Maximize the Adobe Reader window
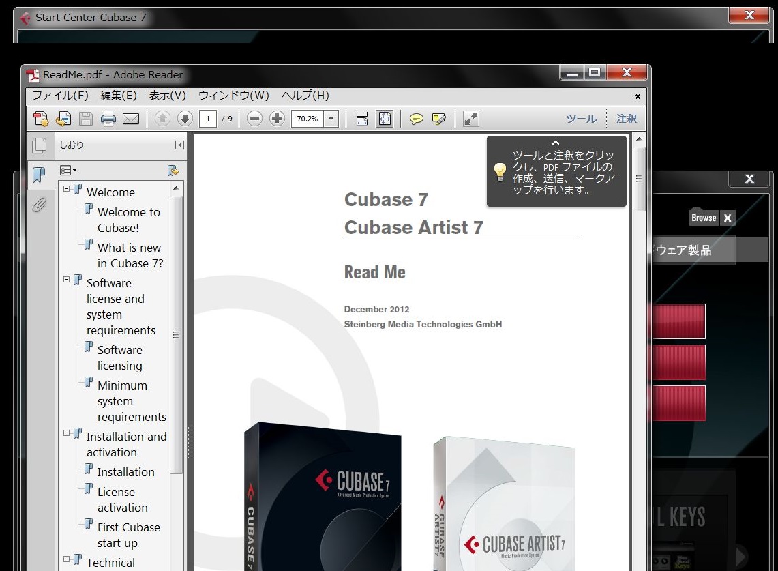The image size is (778, 571). [x=594, y=72]
